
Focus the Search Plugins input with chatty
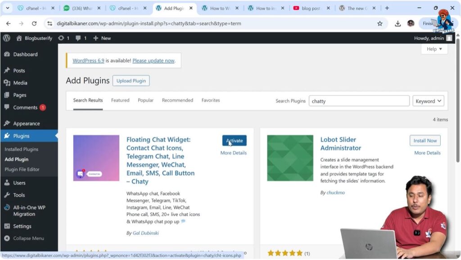359,101
